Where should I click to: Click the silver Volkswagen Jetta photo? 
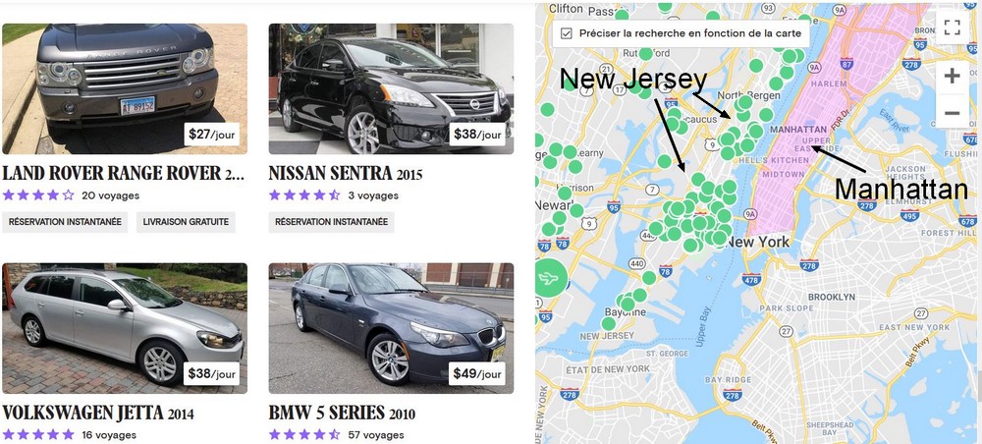[125, 328]
